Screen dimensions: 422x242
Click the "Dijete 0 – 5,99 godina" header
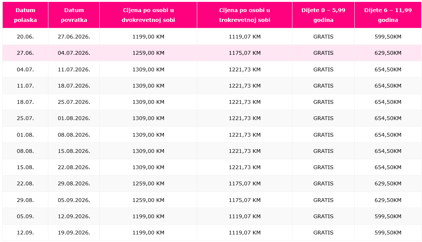coord(323,15)
